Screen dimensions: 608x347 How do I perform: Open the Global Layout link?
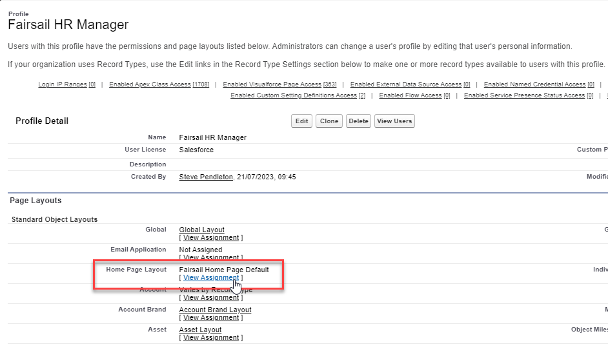tap(201, 230)
